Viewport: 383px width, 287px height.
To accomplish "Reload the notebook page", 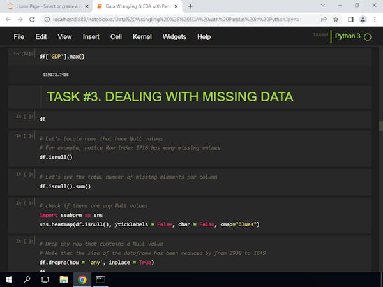I will click(x=32, y=20).
